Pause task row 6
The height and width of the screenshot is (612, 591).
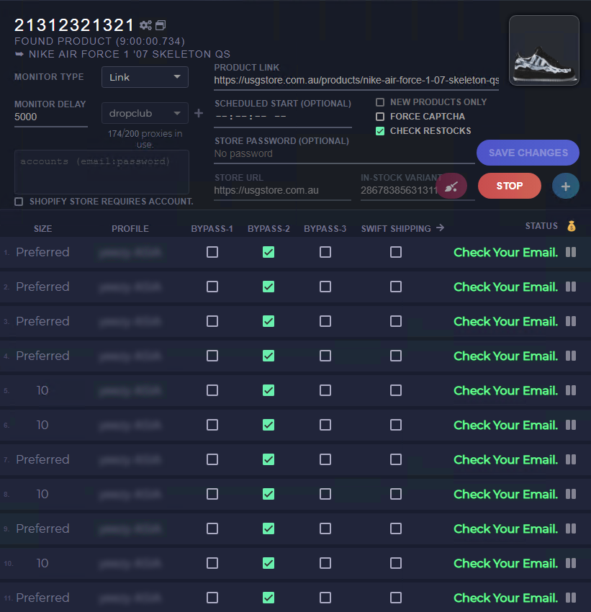pyautogui.click(x=571, y=425)
